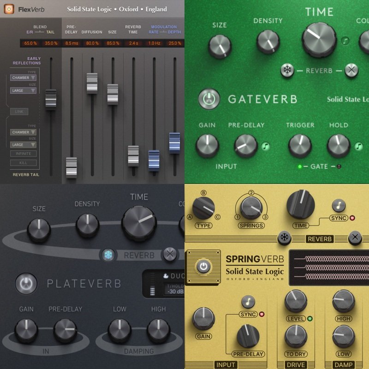The width and height of the screenshot is (369, 369).
Task: Click the Modulation Depth blue fader handle
Action: point(175,143)
